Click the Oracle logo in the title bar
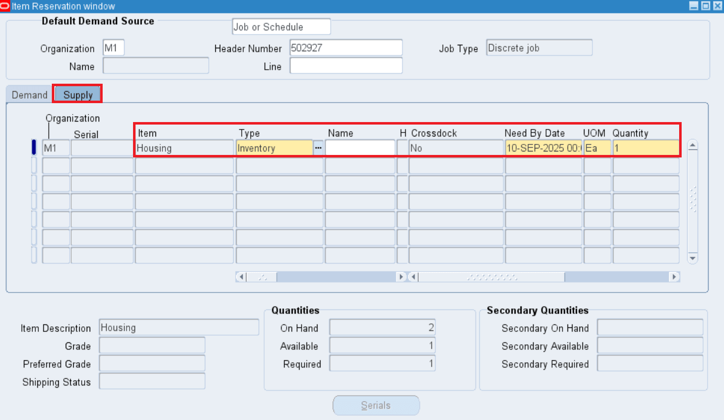Image resolution: width=724 pixels, height=420 pixels. tap(5, 6)
